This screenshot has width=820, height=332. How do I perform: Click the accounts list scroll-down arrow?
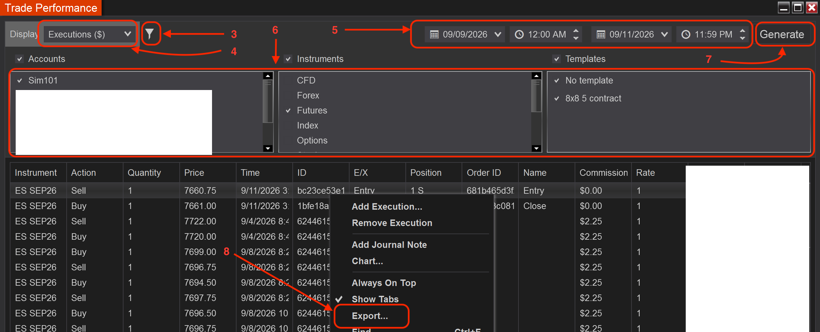click(x=268, y=148)
